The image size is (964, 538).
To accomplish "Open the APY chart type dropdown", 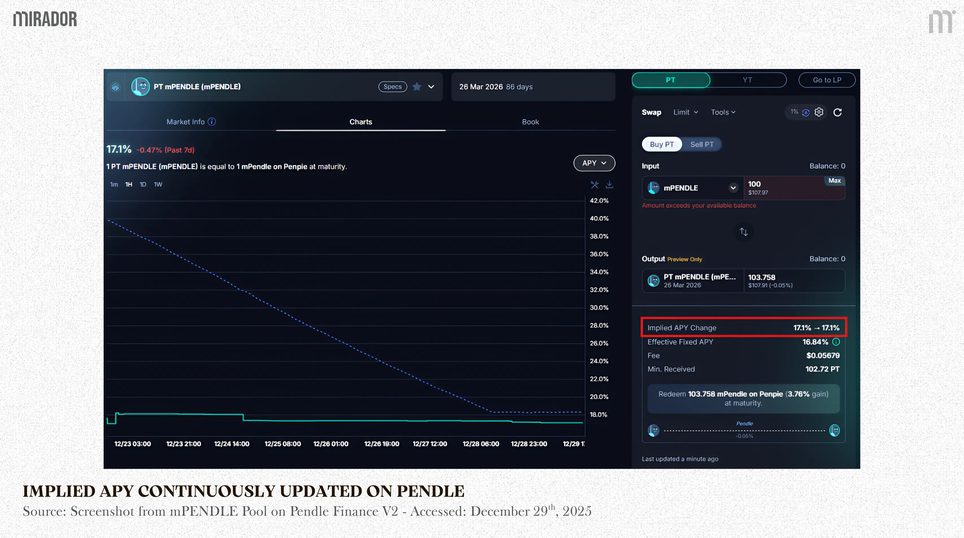I will [594, 163].
